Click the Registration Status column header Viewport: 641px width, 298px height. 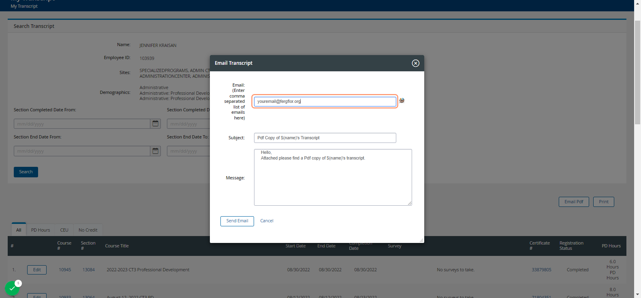click(571, 246)
